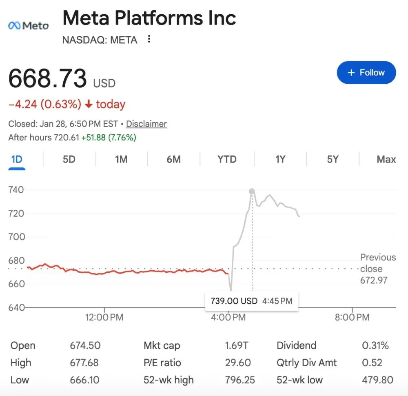The height and width of the screenshot is (396, 408).
Task: Click the 739.00 USD price tooltip
Action: (x=251, y=301)
